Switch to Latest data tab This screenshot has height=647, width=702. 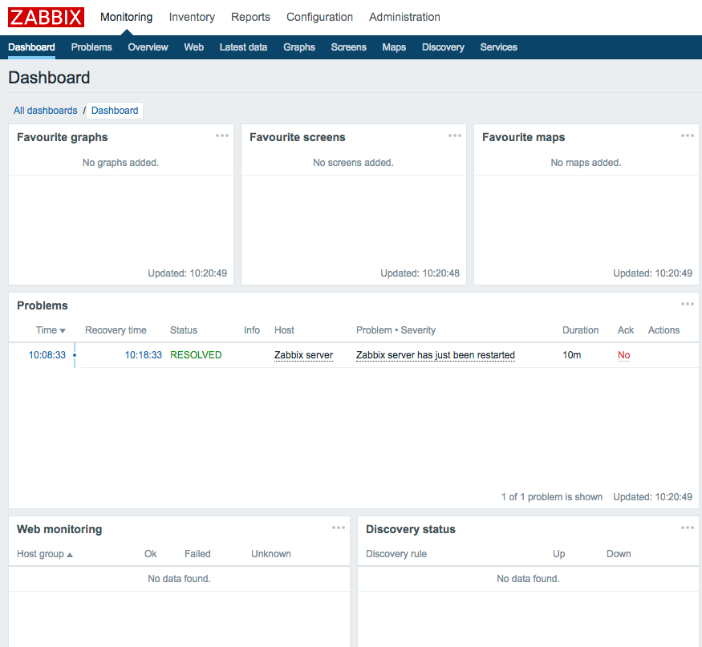[244, 47]
